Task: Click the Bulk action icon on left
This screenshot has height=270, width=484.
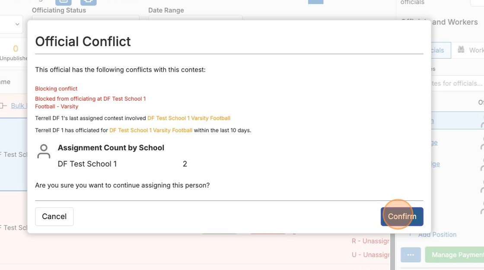Action: (3, 105)
